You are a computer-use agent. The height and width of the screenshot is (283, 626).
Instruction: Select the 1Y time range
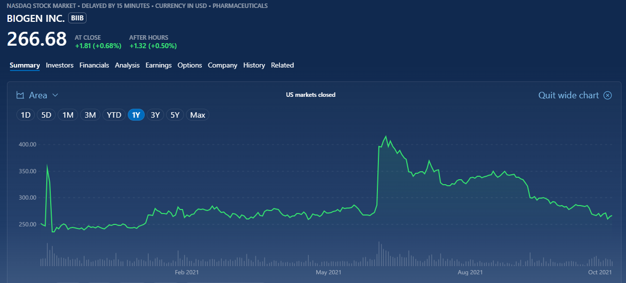coord(136,115)
